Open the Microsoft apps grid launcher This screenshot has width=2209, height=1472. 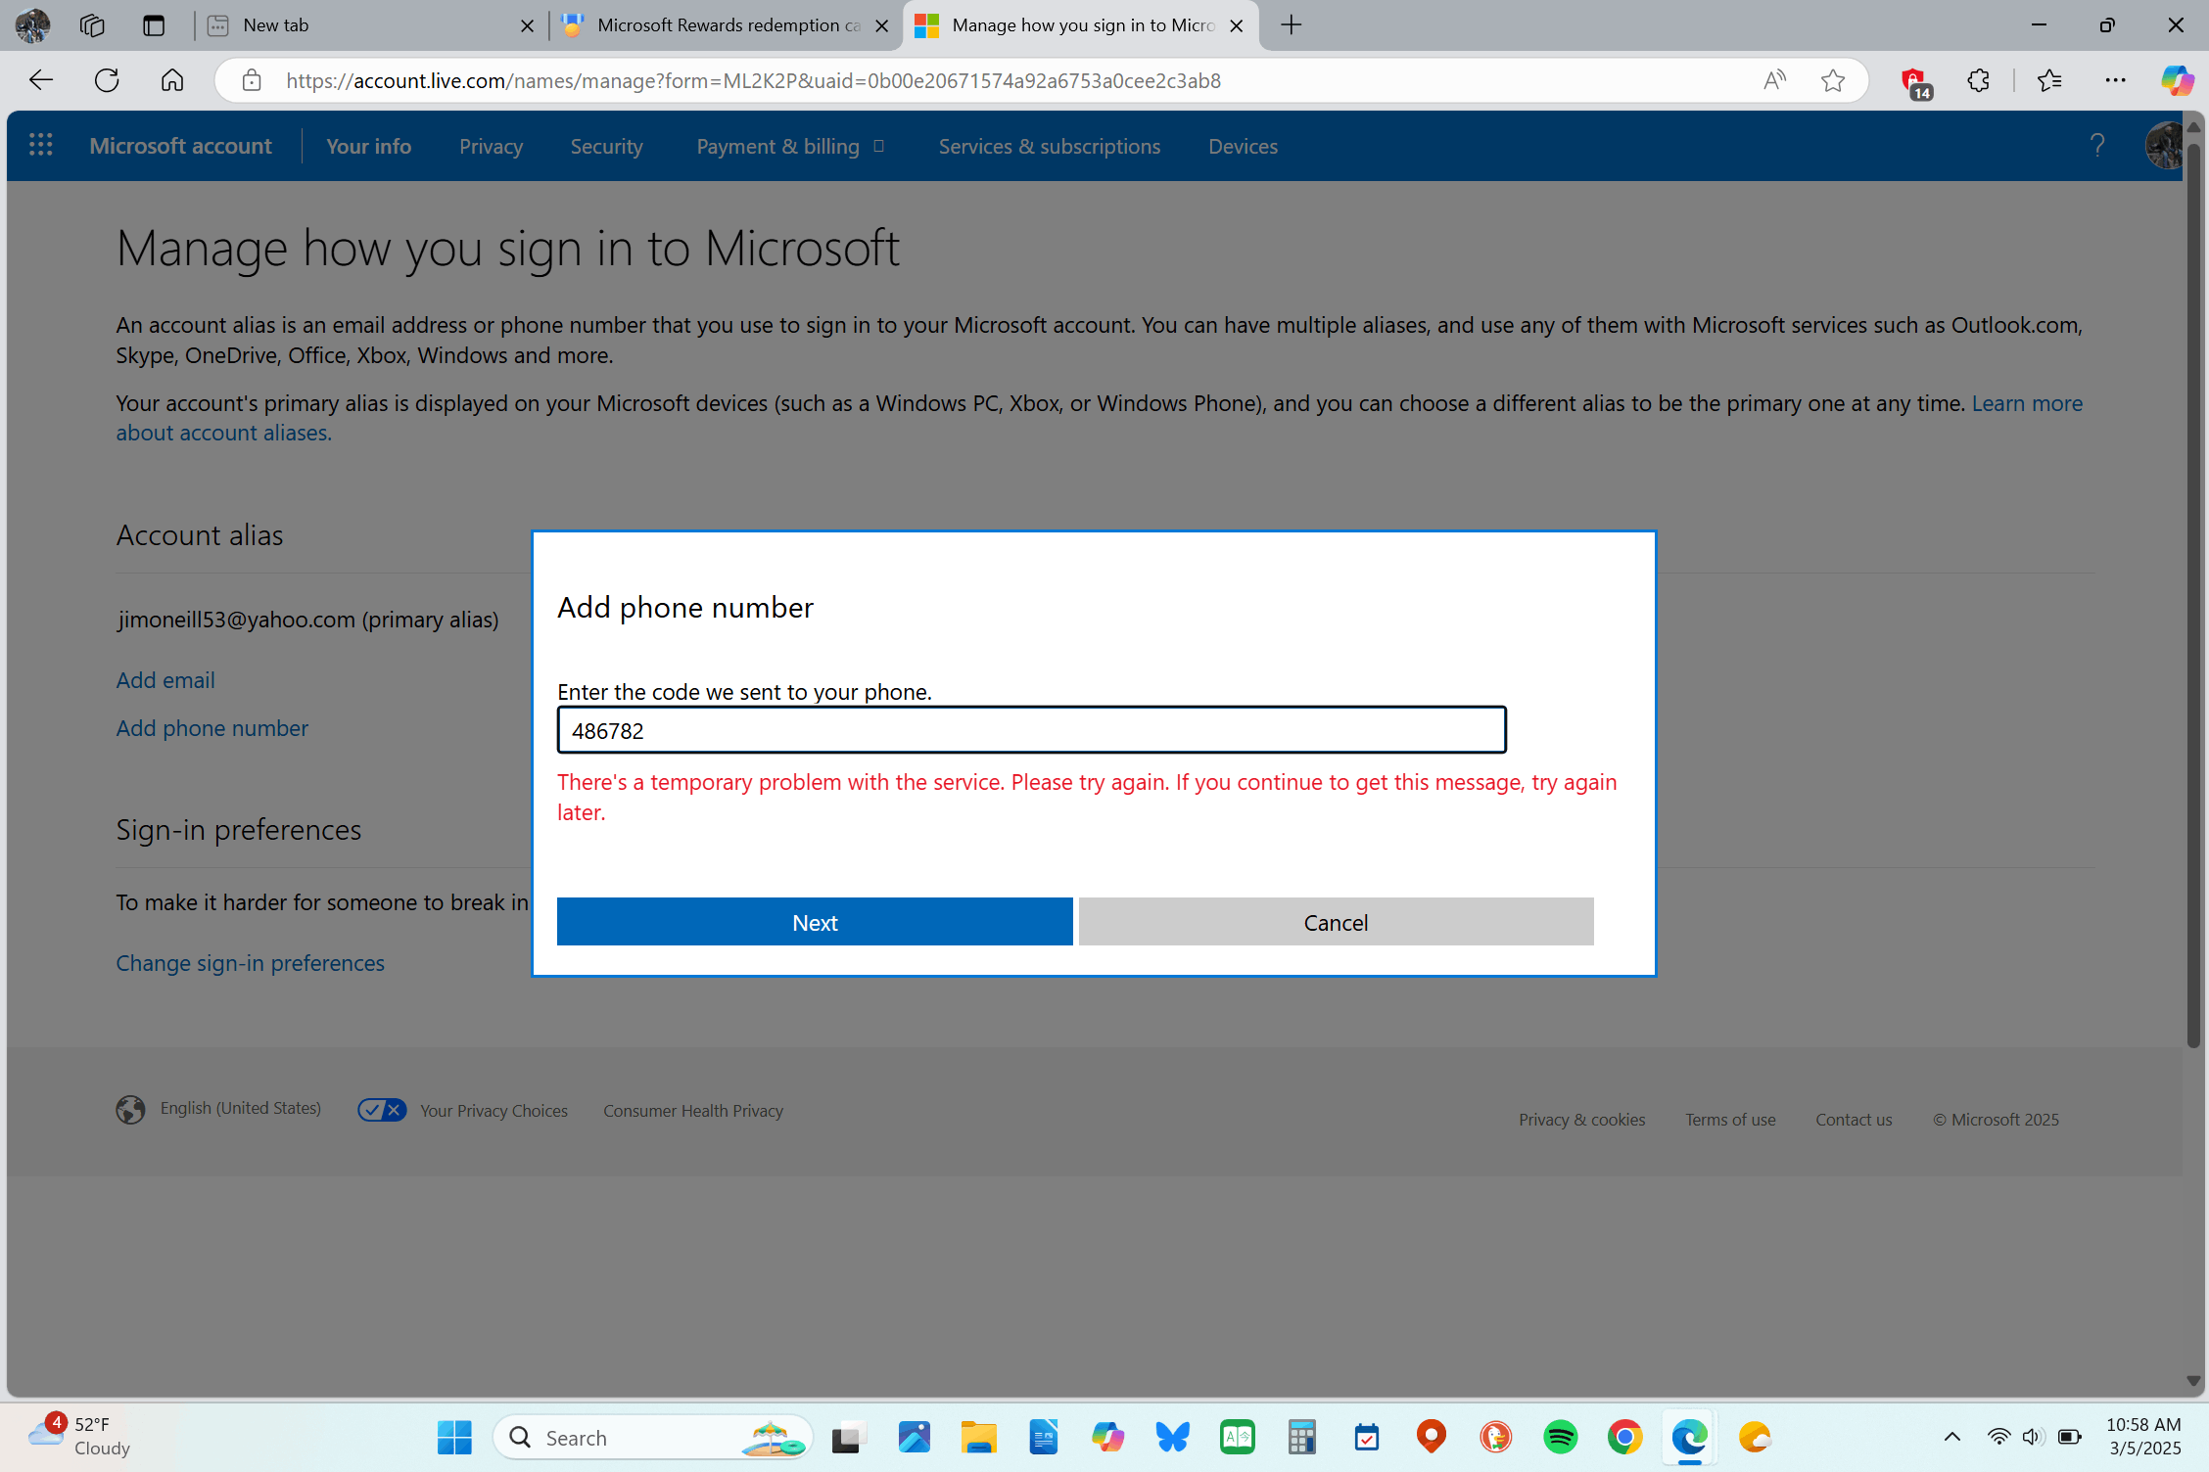(40, 146)
